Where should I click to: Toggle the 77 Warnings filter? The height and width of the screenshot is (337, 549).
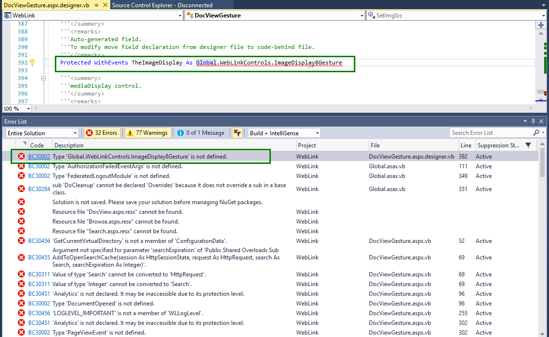pyautogui.click(x=147, y=133)
